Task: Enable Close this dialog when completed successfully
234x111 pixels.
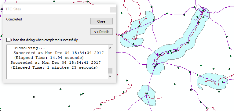Action: click(9, 40)
